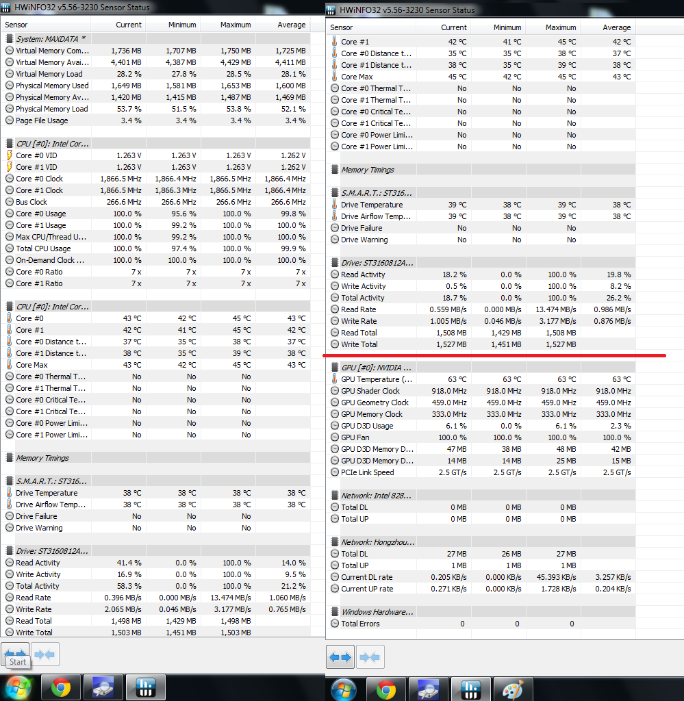Image resolution: width=684 pixels, height=701 pixels.
Task: Click collapse columns arrows button in left window
Action: pos(45,655)
